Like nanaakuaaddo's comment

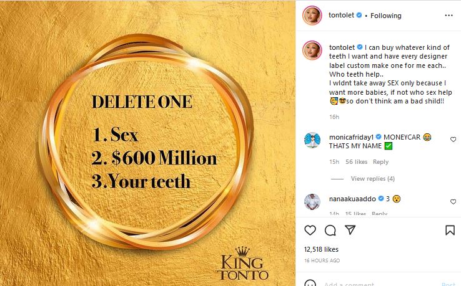pos(453,202)
